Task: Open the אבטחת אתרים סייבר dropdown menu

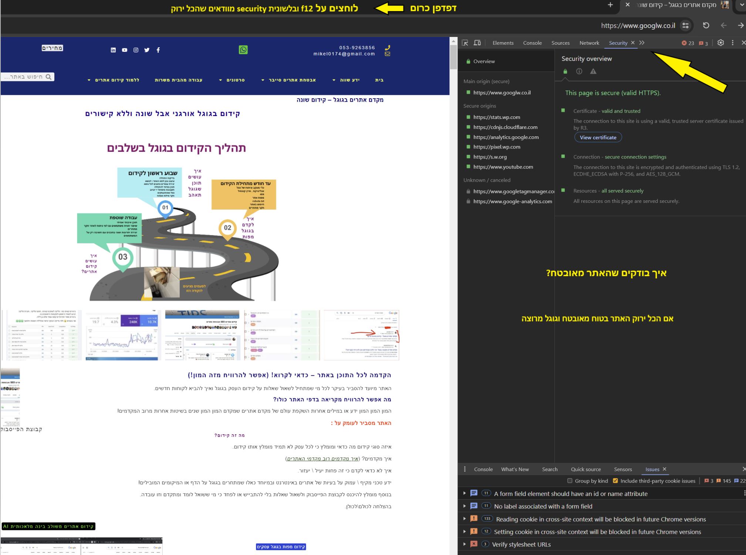Action: pos(288,80)
